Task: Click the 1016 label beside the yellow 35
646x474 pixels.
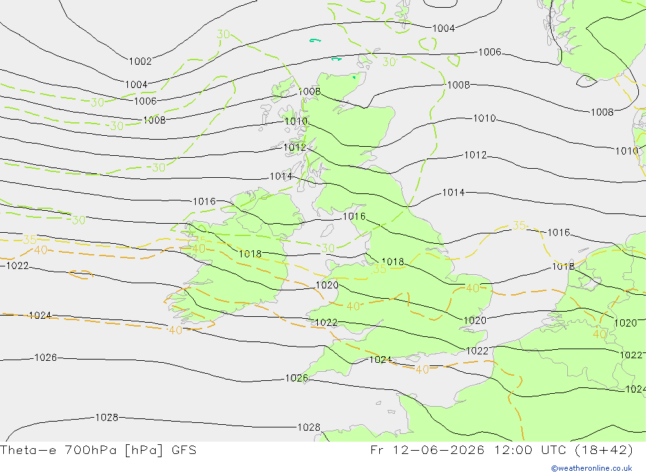Action: point(558,233)
